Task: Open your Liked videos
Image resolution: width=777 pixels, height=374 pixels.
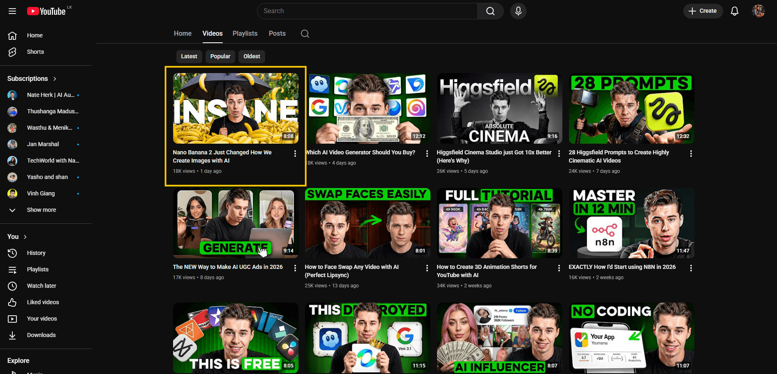Action: tap(42, 302)
